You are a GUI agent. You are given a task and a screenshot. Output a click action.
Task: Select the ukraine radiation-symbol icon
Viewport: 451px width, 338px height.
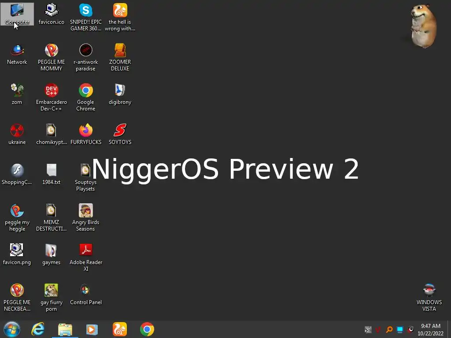pos(17,134)
